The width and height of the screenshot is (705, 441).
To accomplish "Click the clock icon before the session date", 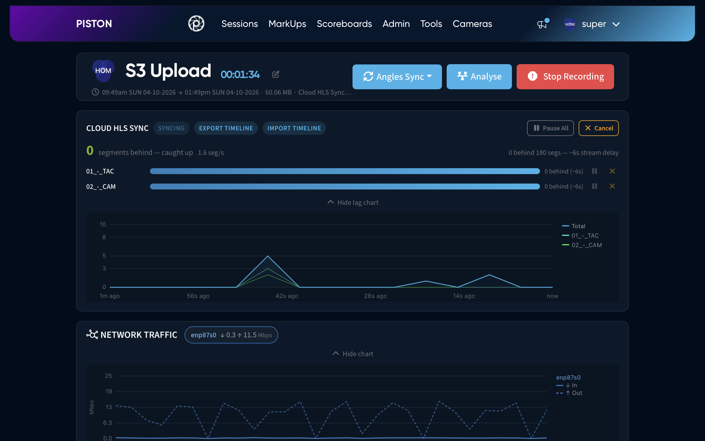I will (x=95, y=92).
